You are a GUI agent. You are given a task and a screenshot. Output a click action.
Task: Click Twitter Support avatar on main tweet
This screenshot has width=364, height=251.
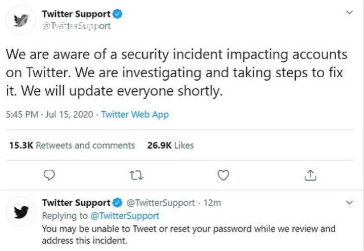coord(21,20)
